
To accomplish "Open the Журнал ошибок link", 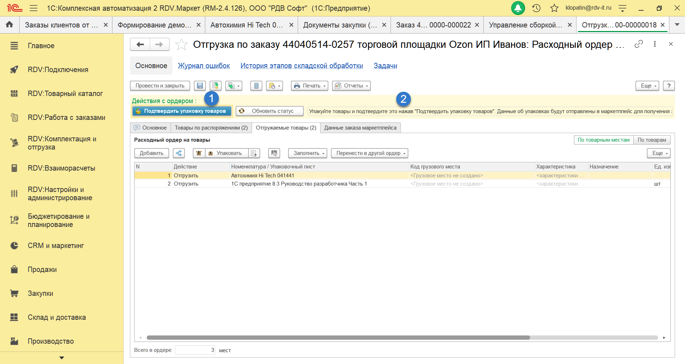I will pos(204,66).
